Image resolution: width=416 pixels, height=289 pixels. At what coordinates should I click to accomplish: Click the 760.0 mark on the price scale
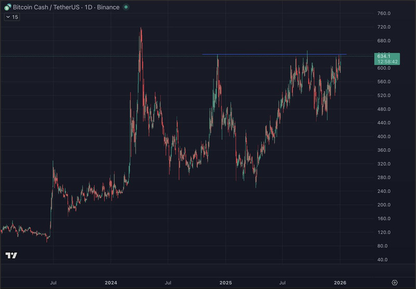pos(384,13)
